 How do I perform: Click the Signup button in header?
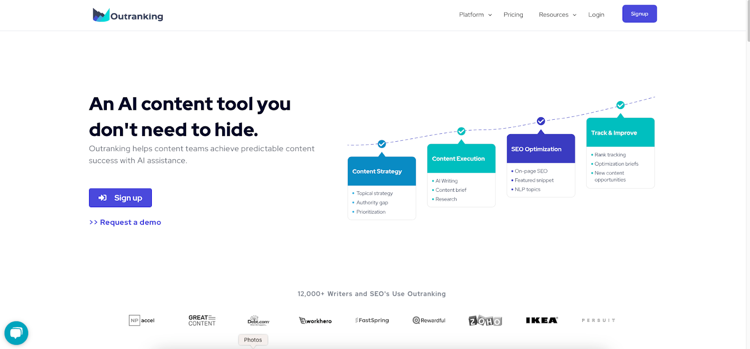tap(639, 14)
